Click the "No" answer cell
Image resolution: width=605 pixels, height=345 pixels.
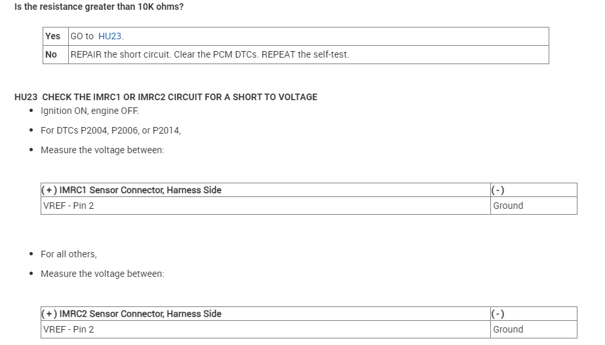51,55
